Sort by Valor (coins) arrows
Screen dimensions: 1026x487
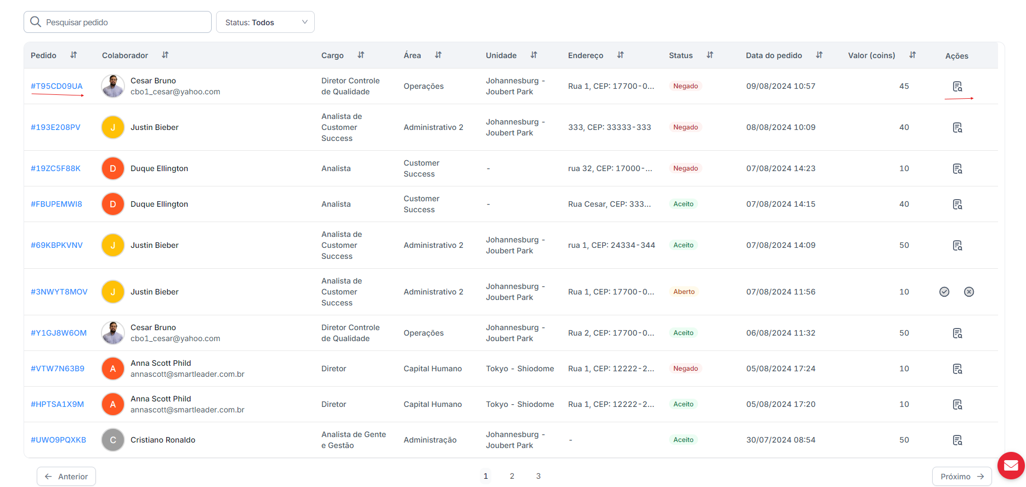point(912,55)
